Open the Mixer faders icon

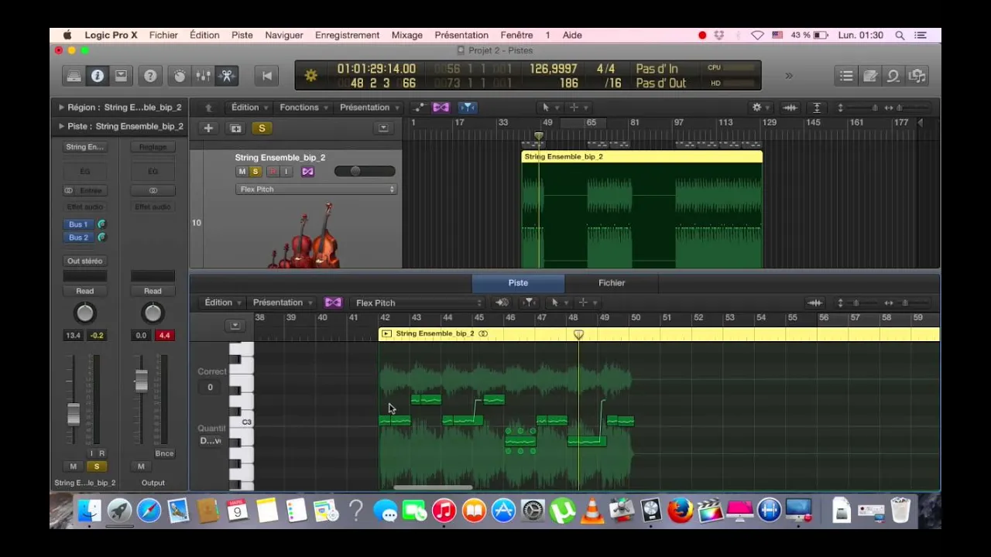click(x=203, y=76)
